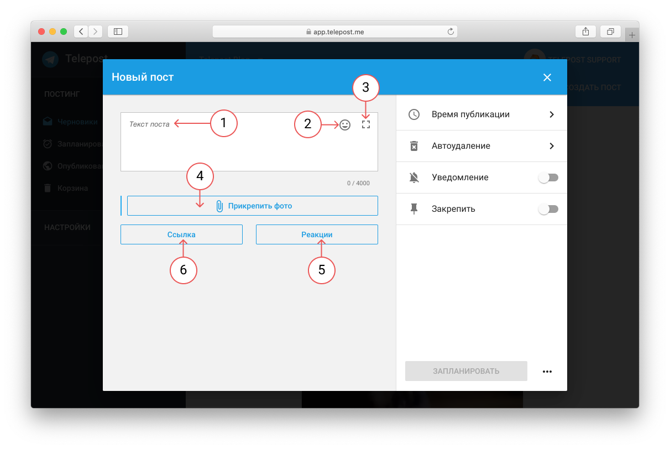Image resolution: width=670 pixels, height=449 pixels.
Task: Click the Safari address bar
Action: pyautogui.click(x=334, y=32)
